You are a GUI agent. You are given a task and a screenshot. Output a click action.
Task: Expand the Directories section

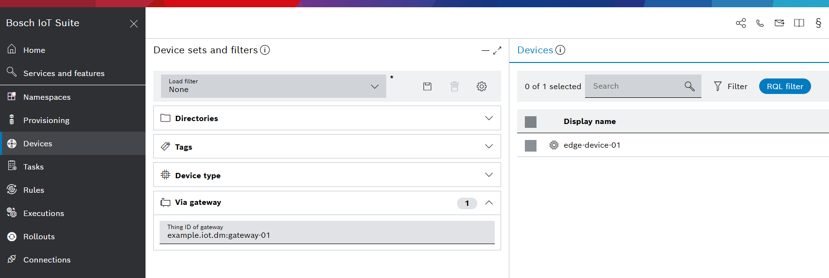click(x=327, y=118)
